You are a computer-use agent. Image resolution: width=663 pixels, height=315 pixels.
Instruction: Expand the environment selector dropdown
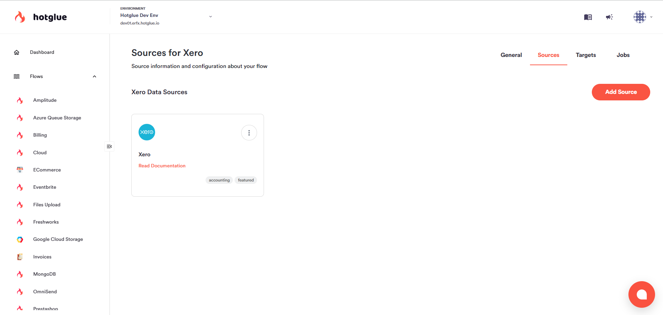(210, 17)
